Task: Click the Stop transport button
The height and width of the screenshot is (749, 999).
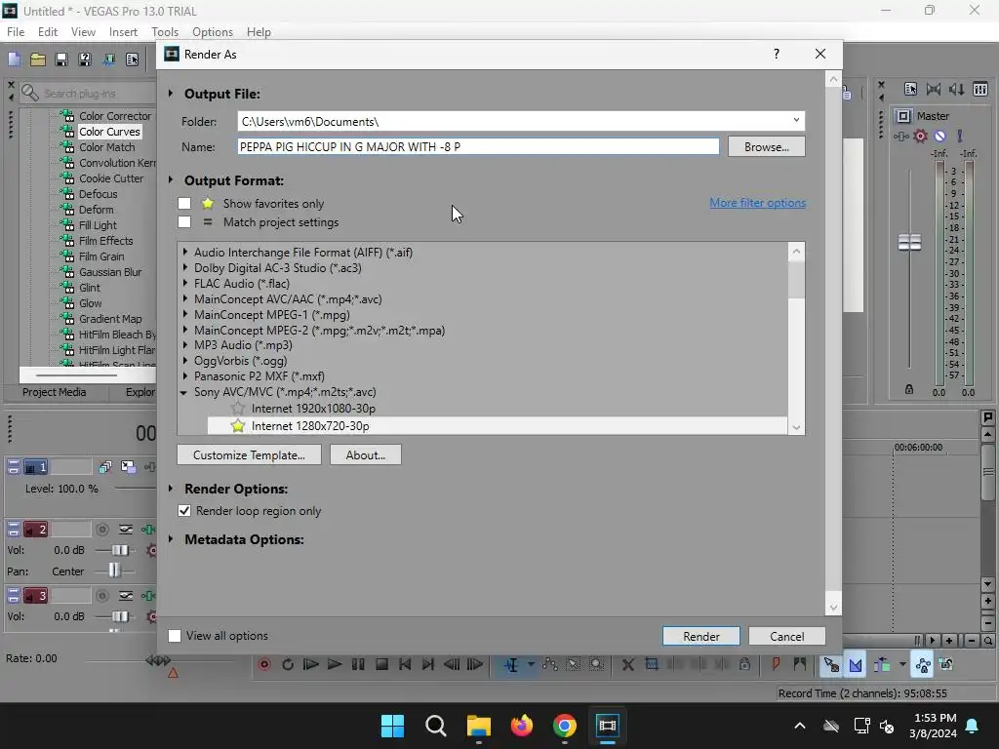Action: coord(381,664)
